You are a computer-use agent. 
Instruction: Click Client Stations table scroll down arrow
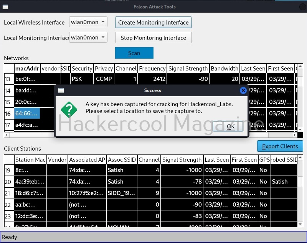tap(300, 224)
